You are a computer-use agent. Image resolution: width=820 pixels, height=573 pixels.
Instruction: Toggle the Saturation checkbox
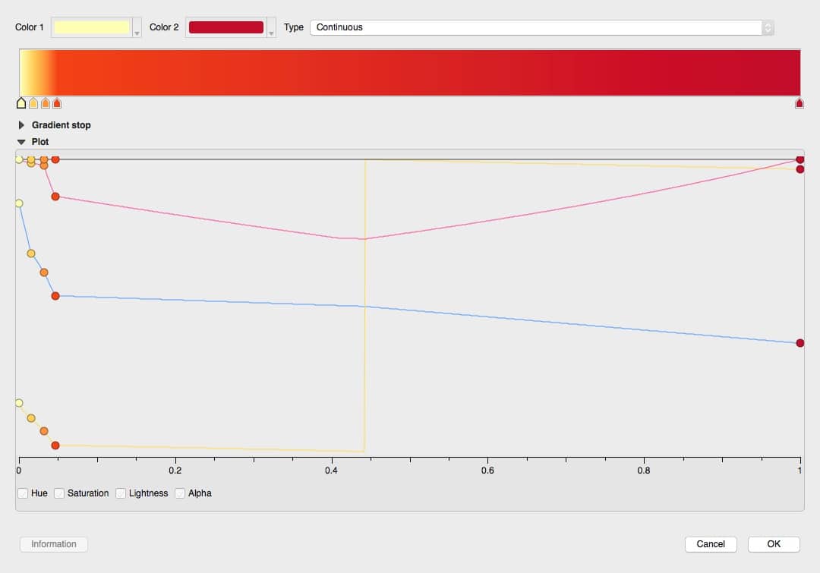pos(59,493)
